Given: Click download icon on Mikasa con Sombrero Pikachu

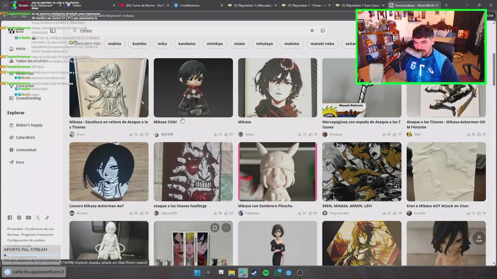Looking at the screenshot, I should click(300, 213).
